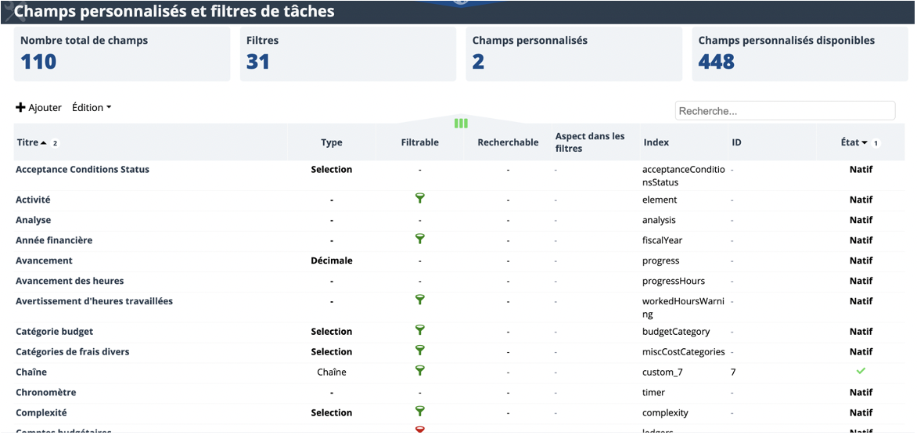917x435 pixels.
Task: Click the filter icon for Avertissement d'heures travaillées
Action: [x=419, y=300]
